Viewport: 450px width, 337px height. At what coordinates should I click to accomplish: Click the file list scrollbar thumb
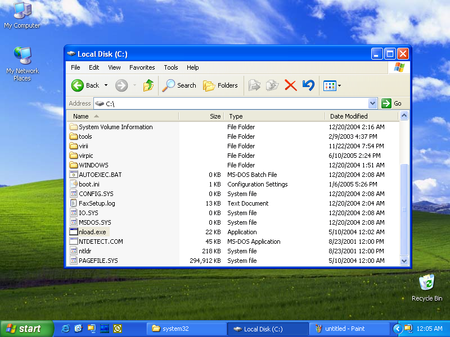coord(404,210)
